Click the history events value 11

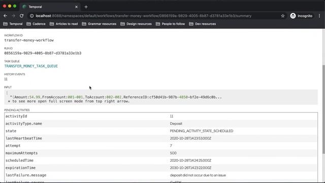click(x=6, y=79)
